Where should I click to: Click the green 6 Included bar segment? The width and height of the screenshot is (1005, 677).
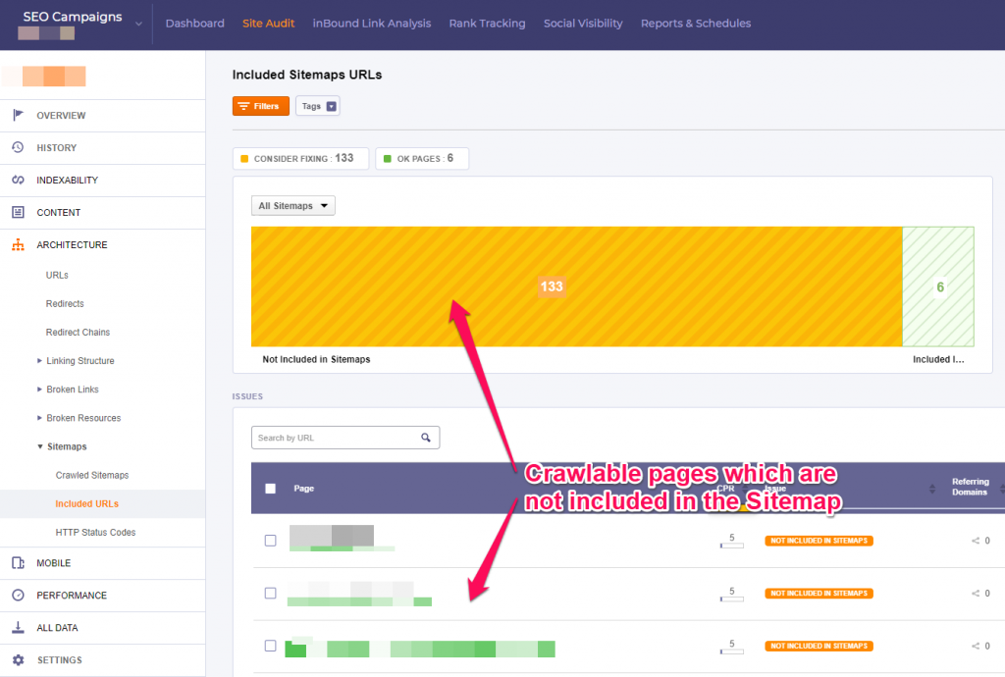coord(938,286)
